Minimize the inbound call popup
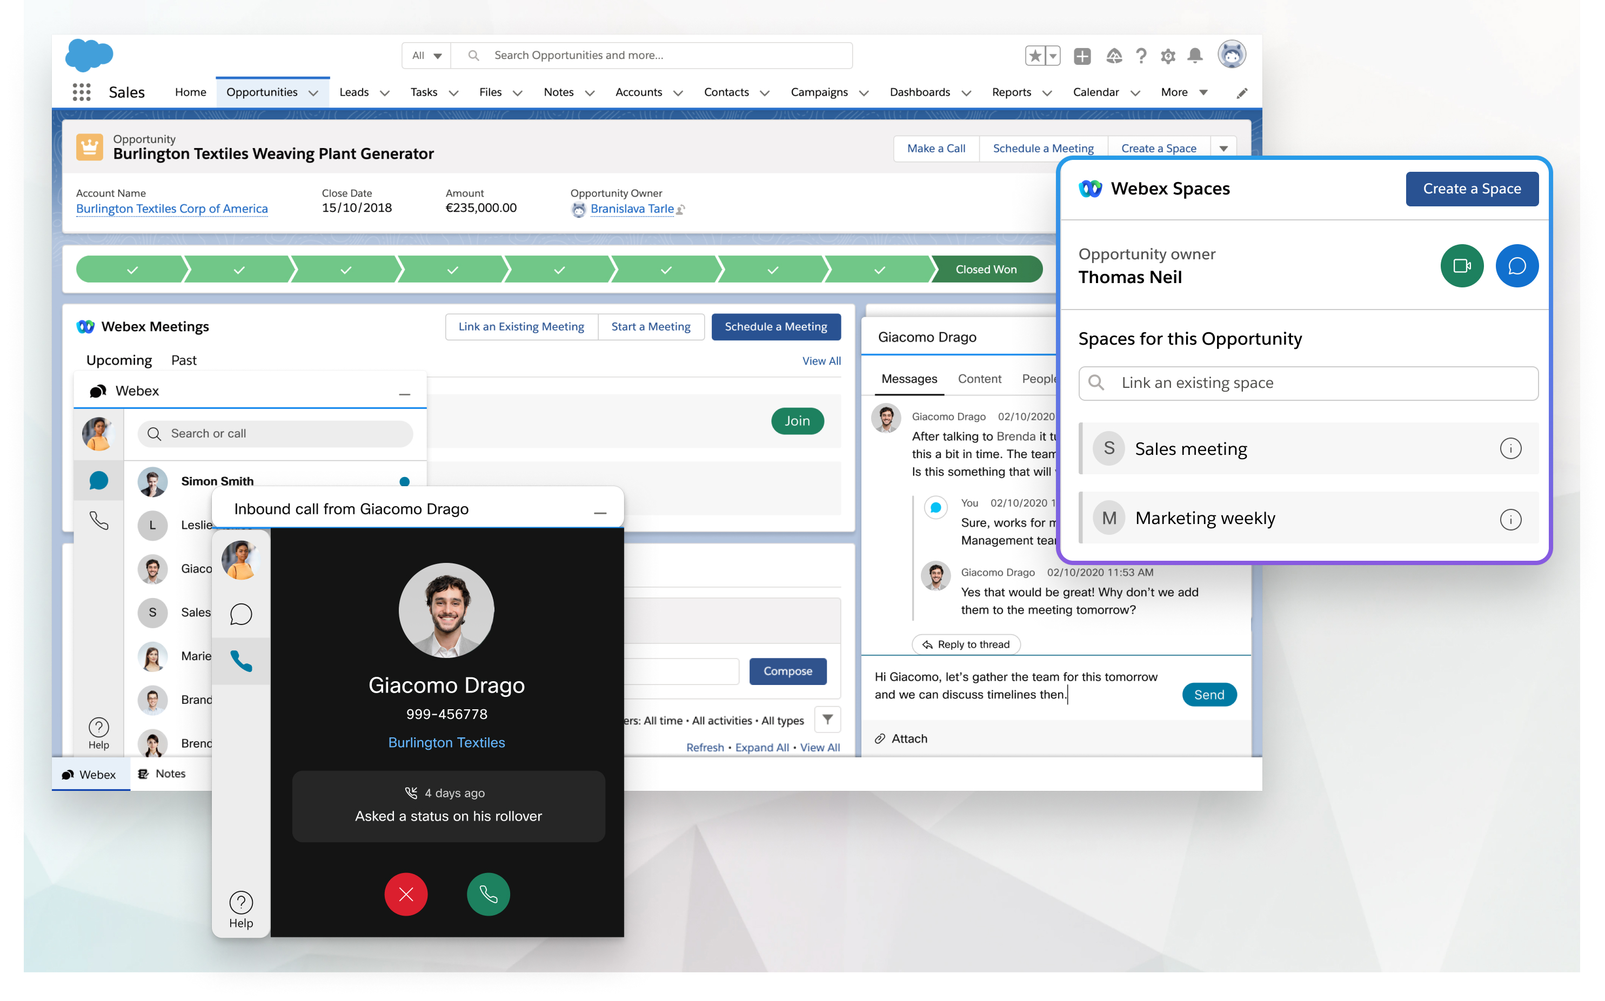This screenshot has width=1605, height=1001. click(600, 512)
